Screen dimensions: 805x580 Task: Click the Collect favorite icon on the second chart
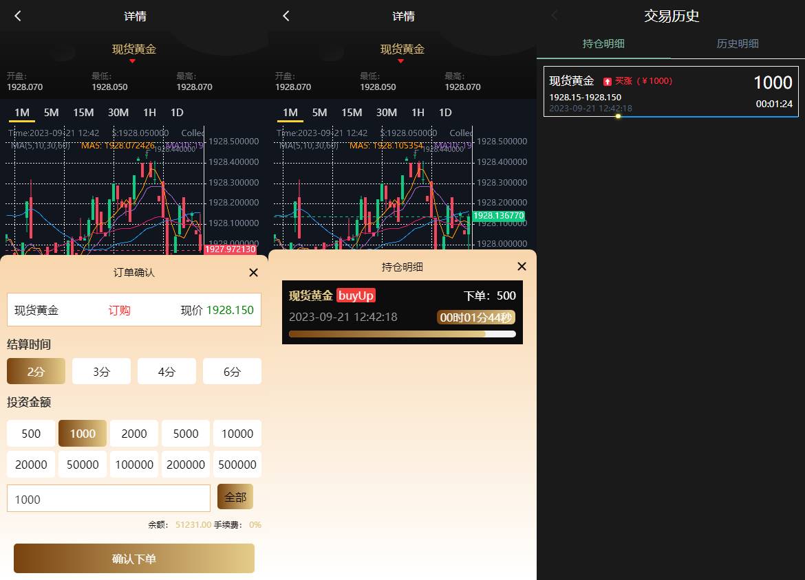click(x=461, y=133)
